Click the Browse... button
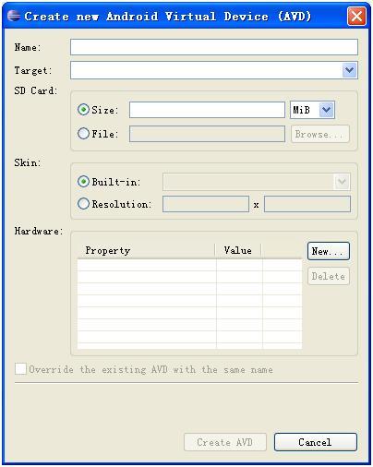 tap(320, 134)
